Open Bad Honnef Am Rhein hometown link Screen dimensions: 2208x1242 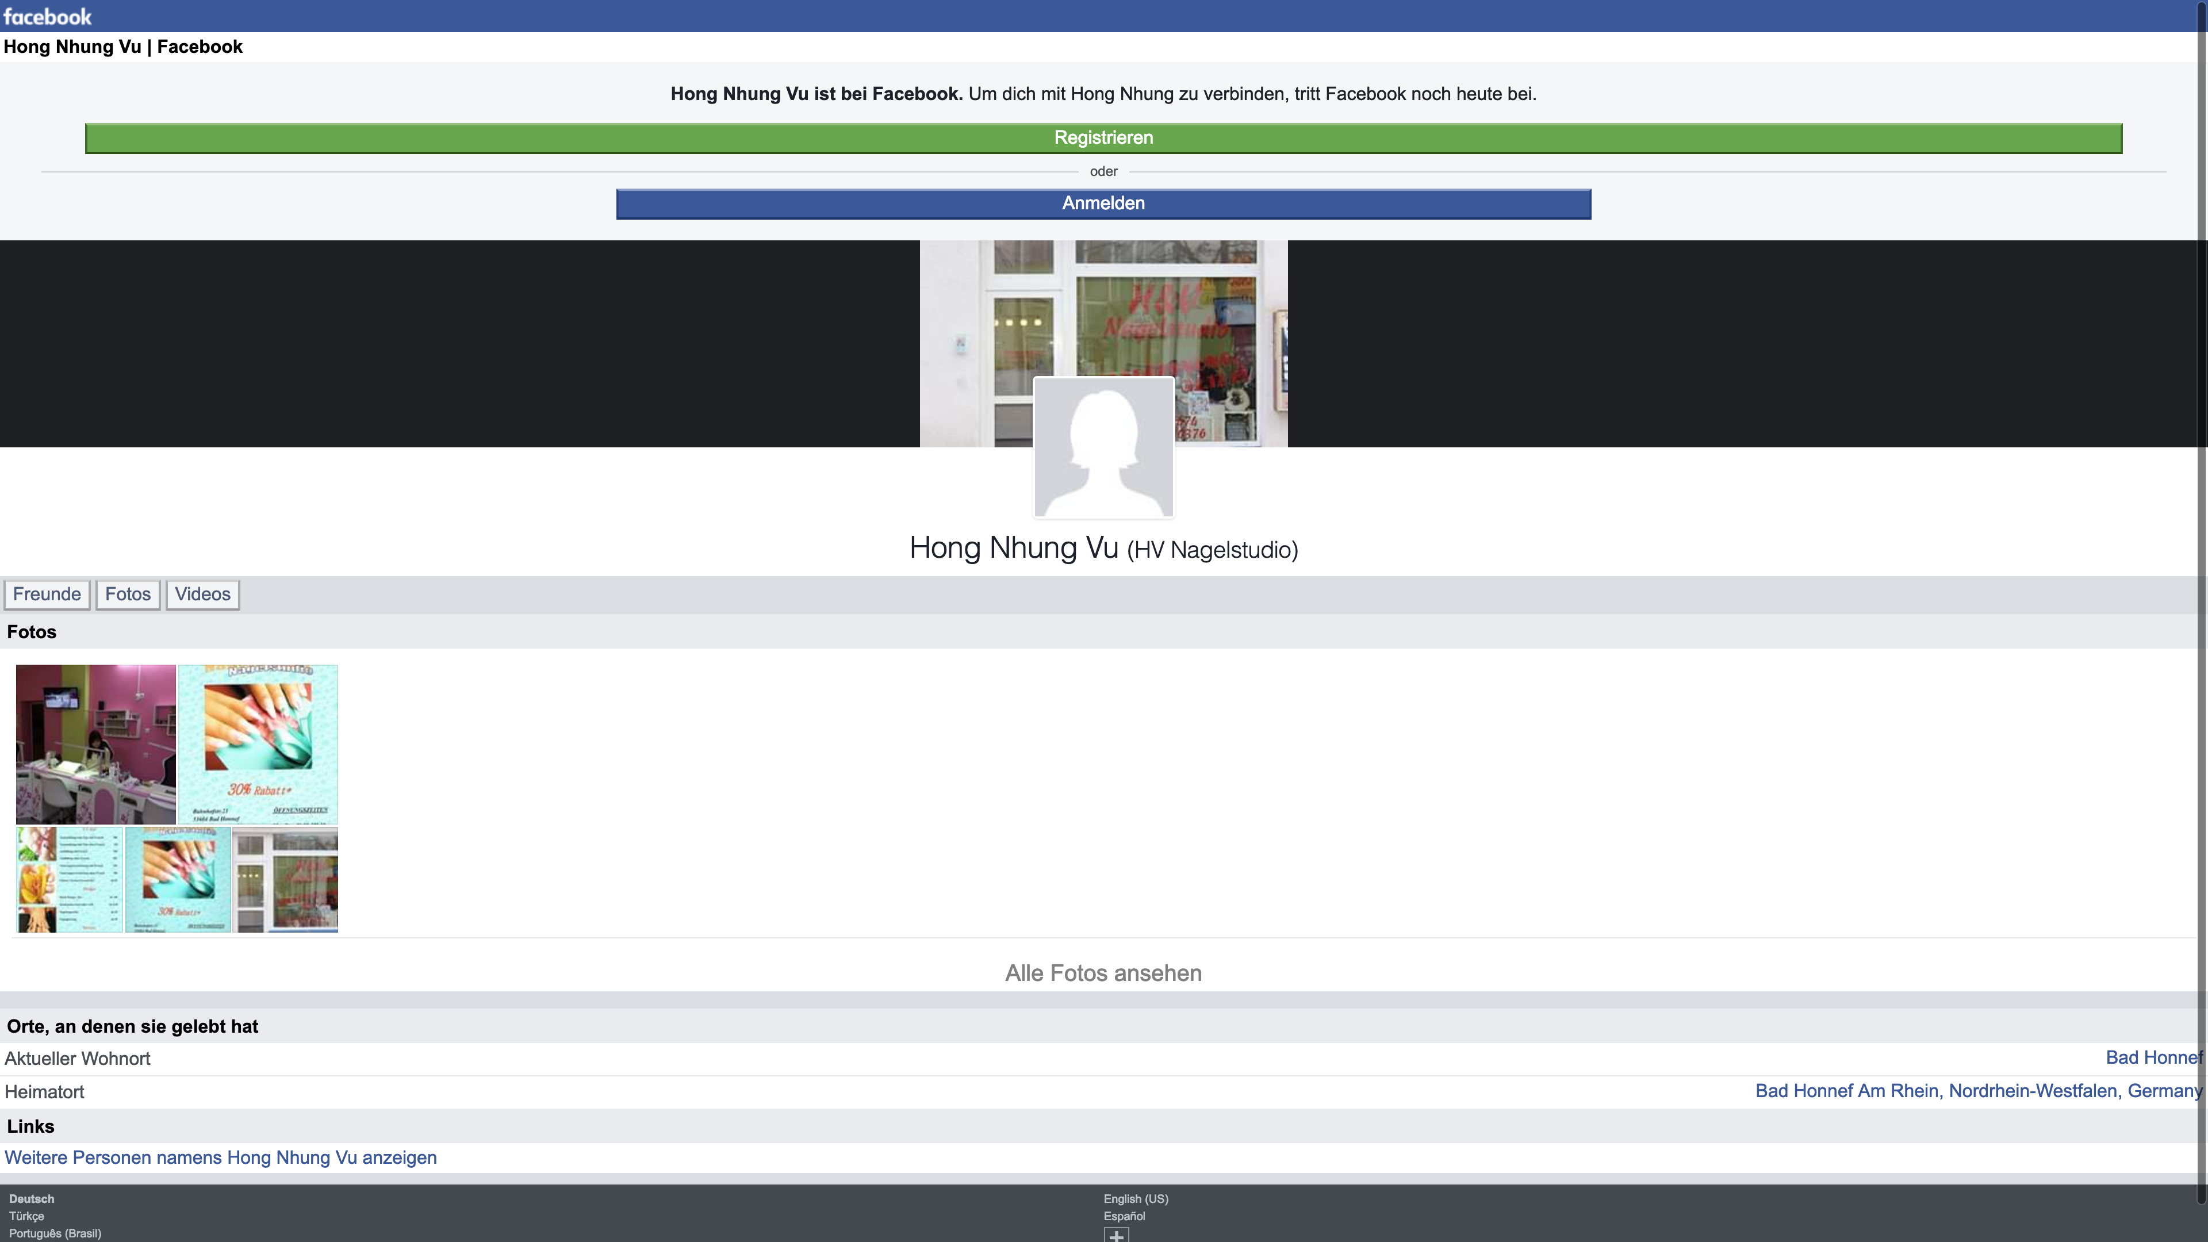pos(1978,1091)
